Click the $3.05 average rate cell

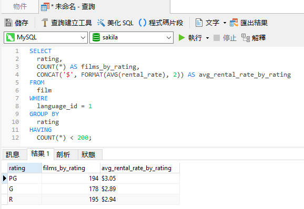pos(140,178)
